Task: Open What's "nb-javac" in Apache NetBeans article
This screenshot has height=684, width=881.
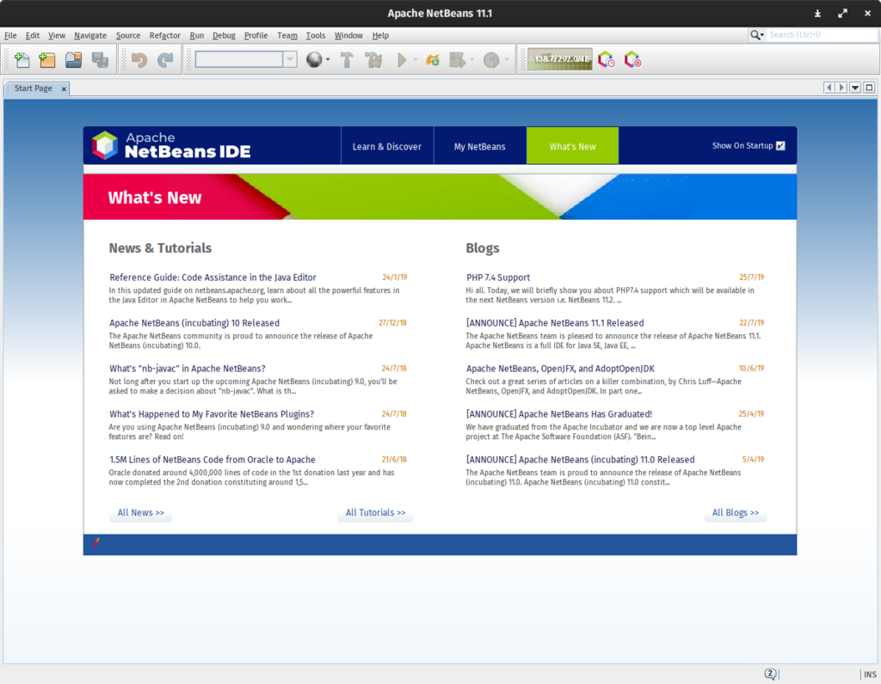Action: click(x=187, y=369)
